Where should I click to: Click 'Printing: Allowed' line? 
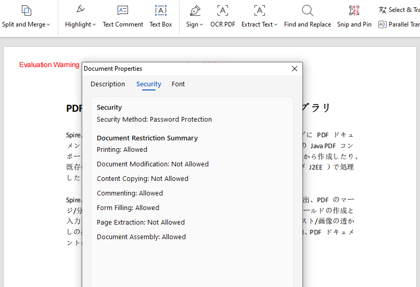point(122,150)
